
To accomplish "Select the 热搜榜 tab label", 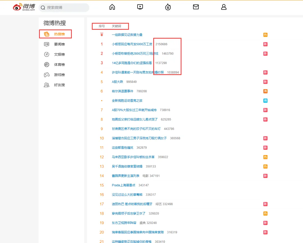I will [59, 34].
